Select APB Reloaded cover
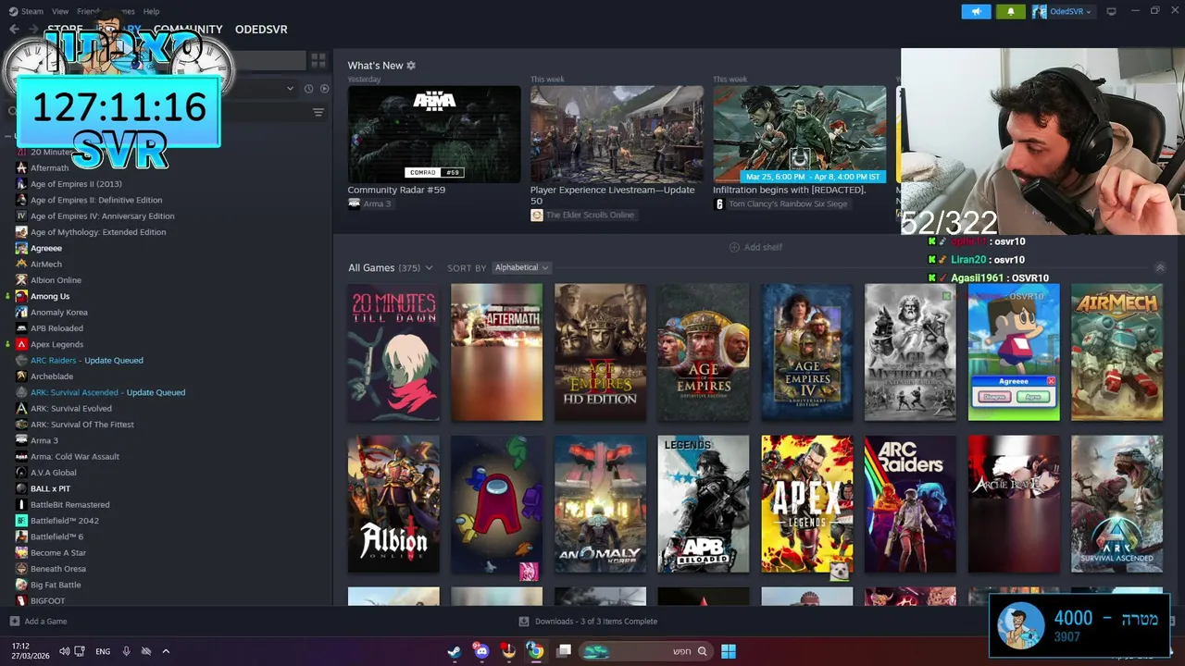 tap(704, 504)
